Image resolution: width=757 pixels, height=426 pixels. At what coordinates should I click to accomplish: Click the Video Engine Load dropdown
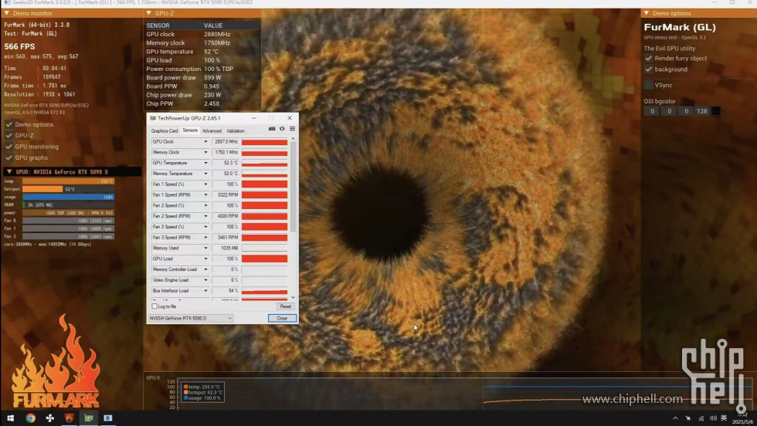(x=205, y=280)
